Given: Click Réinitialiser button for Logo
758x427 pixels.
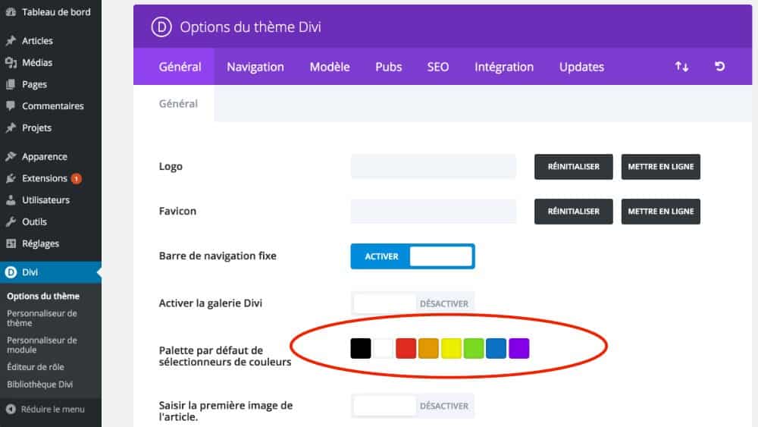Looking at the screenshot, I should [573, 167].
